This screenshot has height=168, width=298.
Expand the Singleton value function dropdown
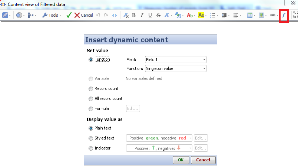(175, 68)
